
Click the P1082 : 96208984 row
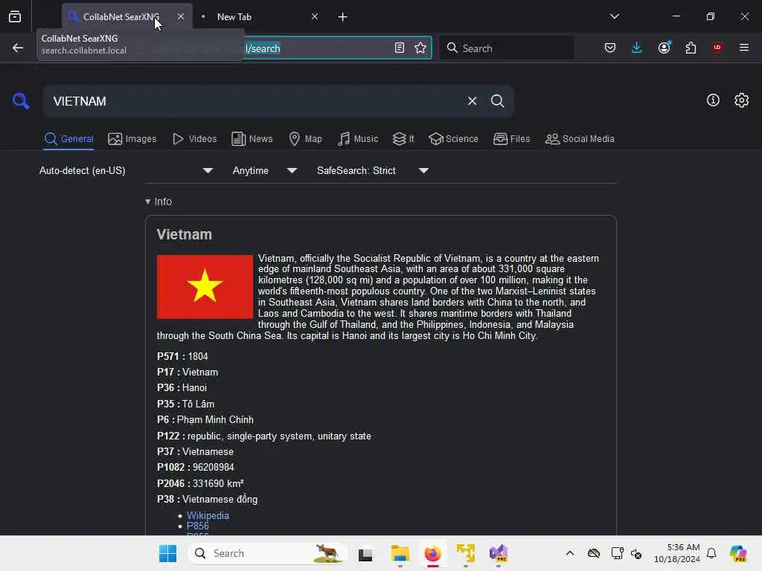click(196, 467)
